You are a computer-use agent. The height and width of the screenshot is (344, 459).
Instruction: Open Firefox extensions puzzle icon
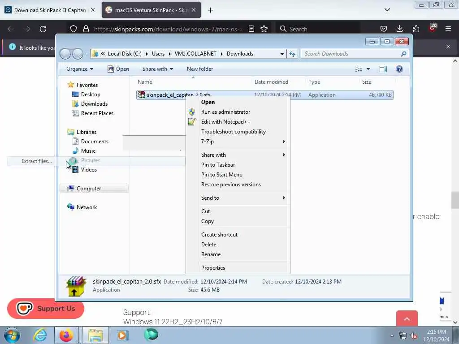416,29
